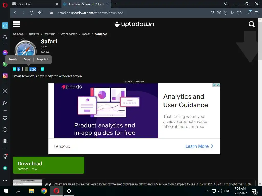
Task: Open the Safari screenshot thumbnail
Action: (28, 182)
